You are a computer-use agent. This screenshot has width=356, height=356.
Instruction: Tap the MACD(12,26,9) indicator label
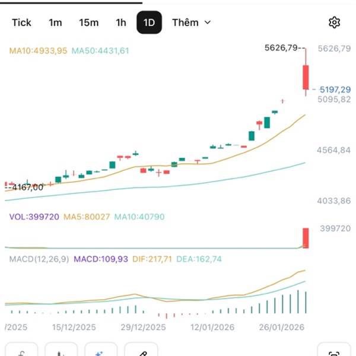pyautogui.click(x=39, y=259)
